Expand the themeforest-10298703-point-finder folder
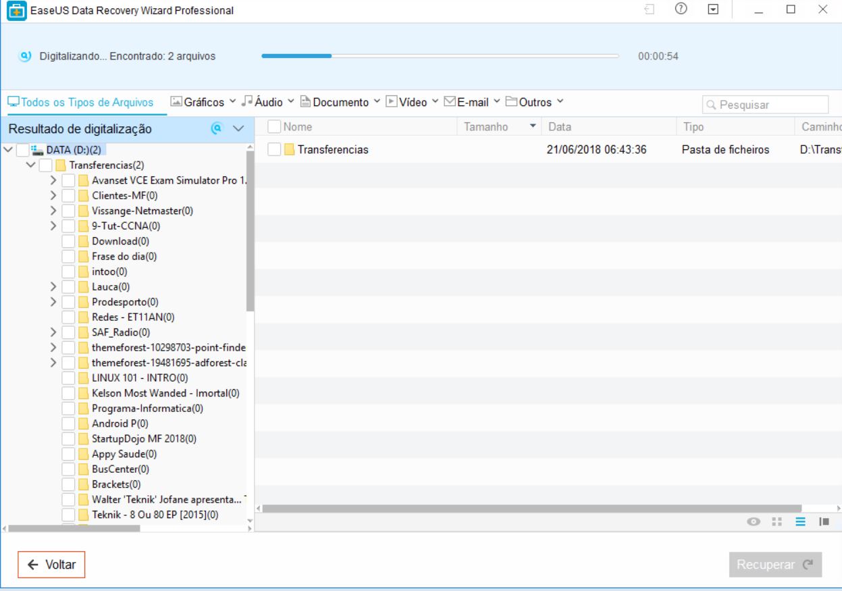The image size is (842, 591). [x=53, y=348]
